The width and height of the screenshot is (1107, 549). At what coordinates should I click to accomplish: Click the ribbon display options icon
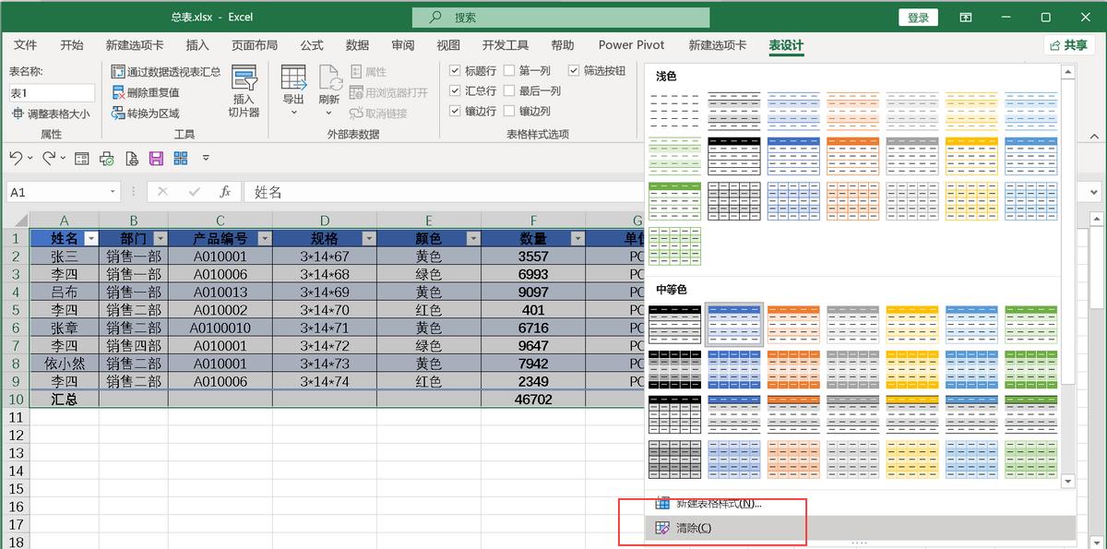pos(965,18)
